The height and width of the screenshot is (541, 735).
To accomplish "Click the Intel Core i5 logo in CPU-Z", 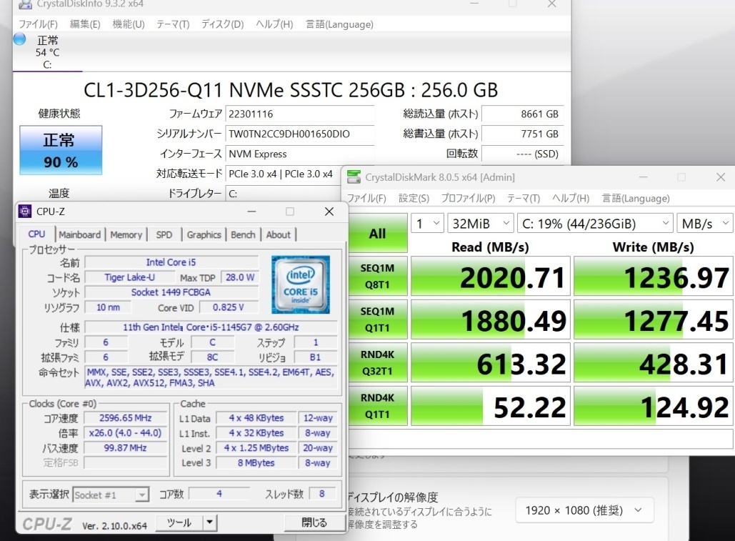I will 301,284.
